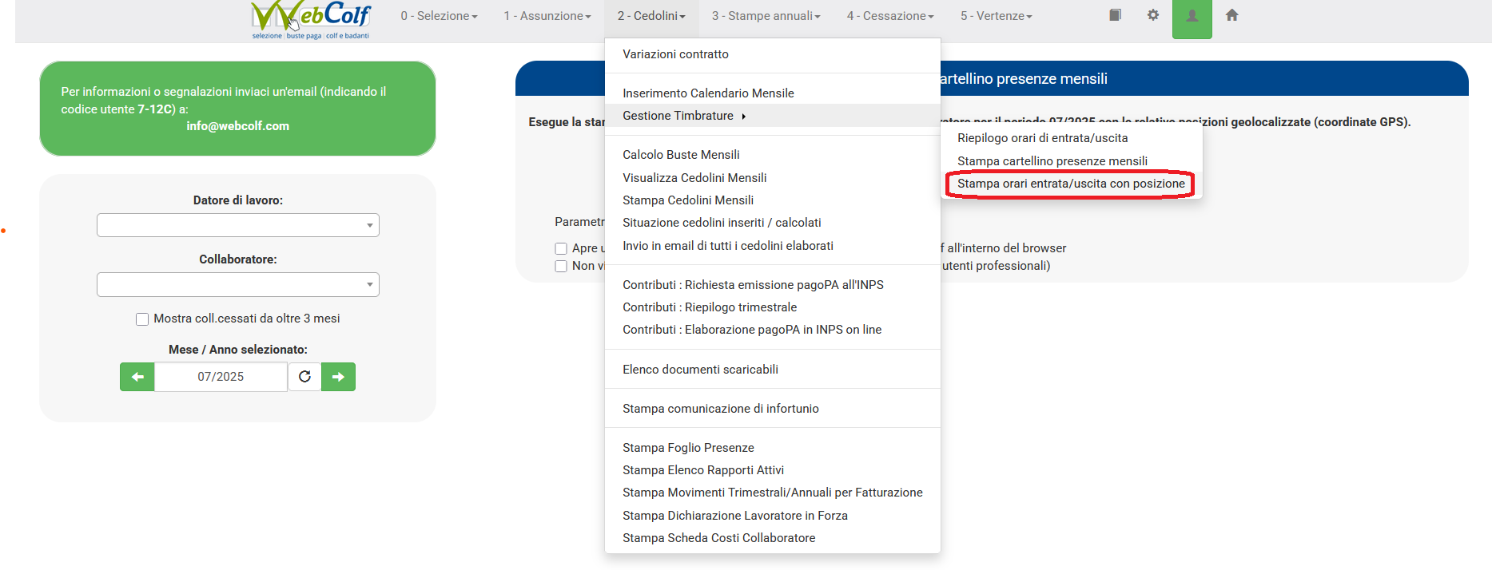Click the info@webcolf.com email link
Screen dimensions: 1492x570
pos(237,126)
